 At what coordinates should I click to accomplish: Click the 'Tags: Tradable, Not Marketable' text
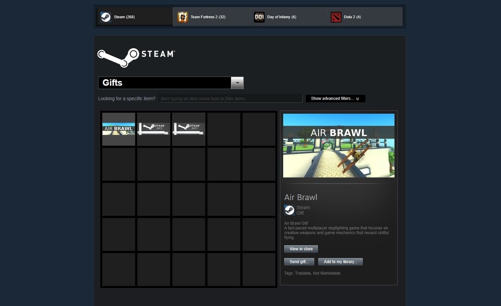312,273
